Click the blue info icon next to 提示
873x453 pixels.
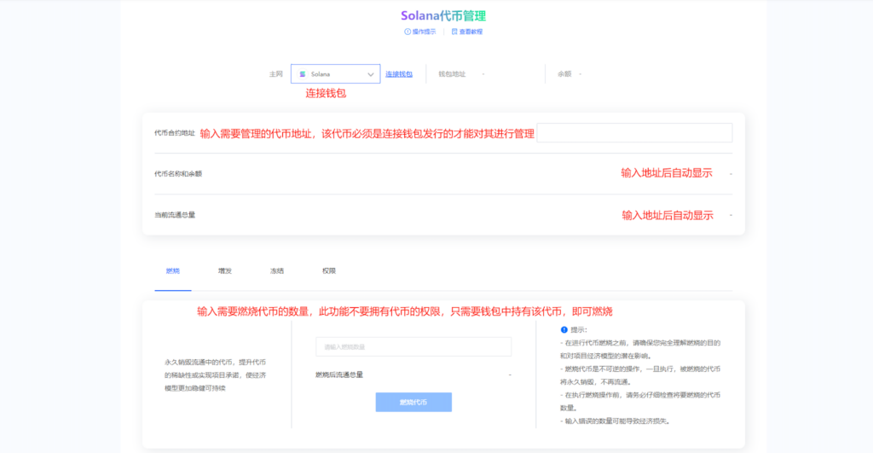tap(564, 330)
